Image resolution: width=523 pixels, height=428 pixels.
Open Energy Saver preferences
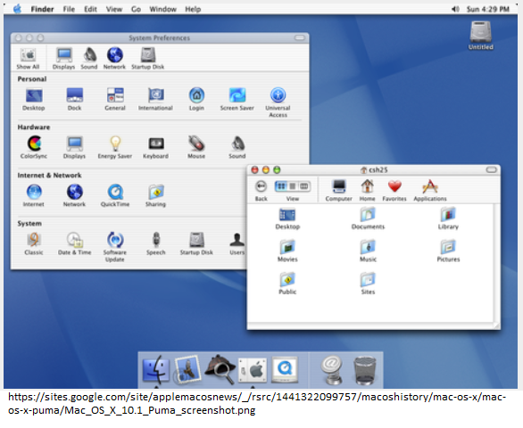point(115,147)
